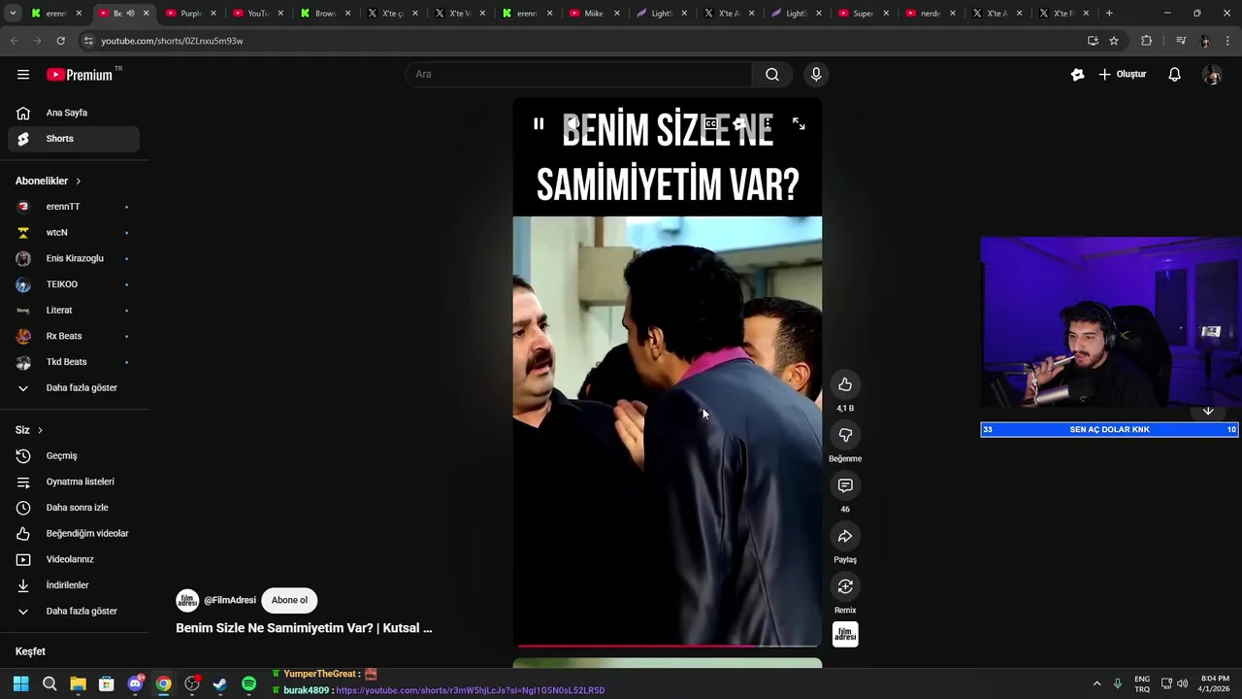Open Geçmiş watch history

click(74, 456)
